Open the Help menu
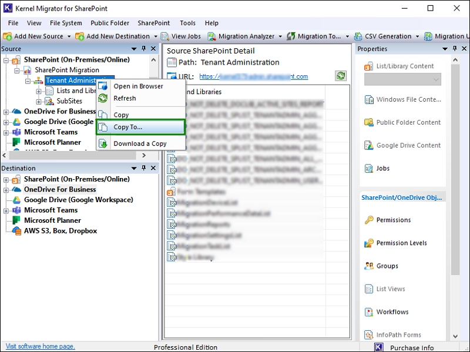470x352 pixels. click(x=211, y=23)
